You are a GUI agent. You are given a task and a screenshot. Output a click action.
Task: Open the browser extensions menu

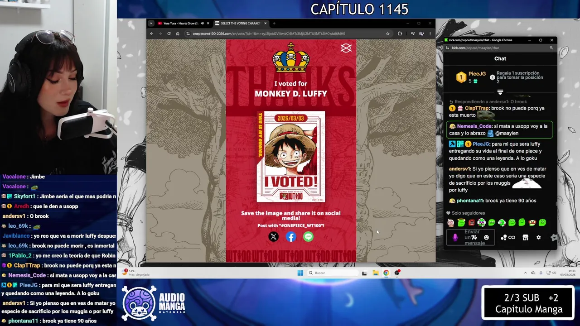[x=400, y=34]
